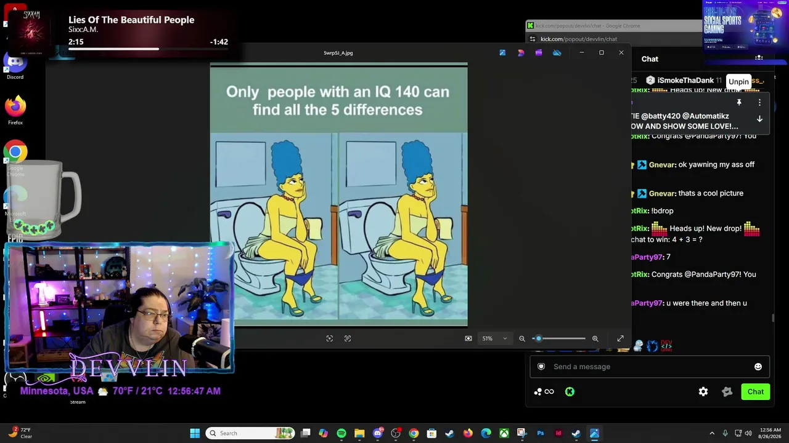
Task: Click the shield badge icon in message field
Action: tap(541, 367)
